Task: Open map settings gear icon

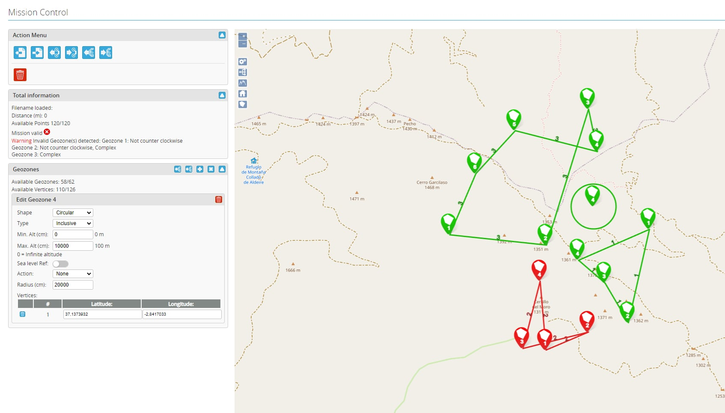Action: 243,62
